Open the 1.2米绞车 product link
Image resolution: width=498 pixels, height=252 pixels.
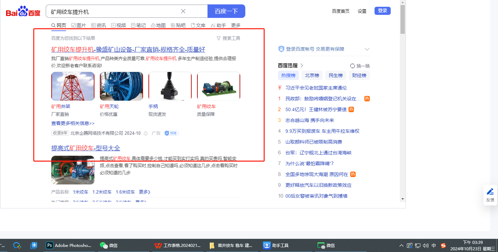coord(102,192)
